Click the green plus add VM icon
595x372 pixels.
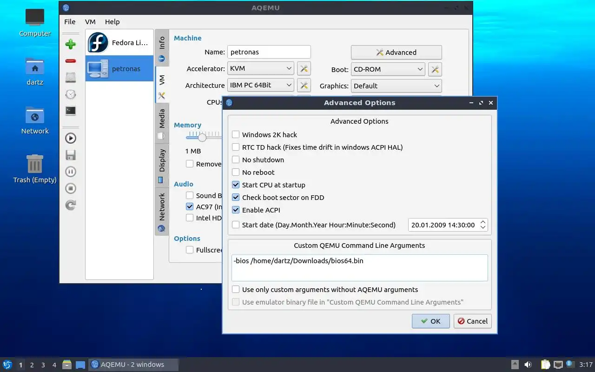tap(71, 44)
